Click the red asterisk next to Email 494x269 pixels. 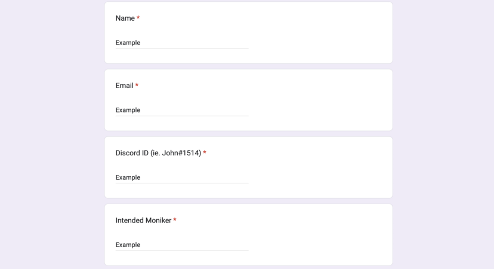click(x=137, y=86)
